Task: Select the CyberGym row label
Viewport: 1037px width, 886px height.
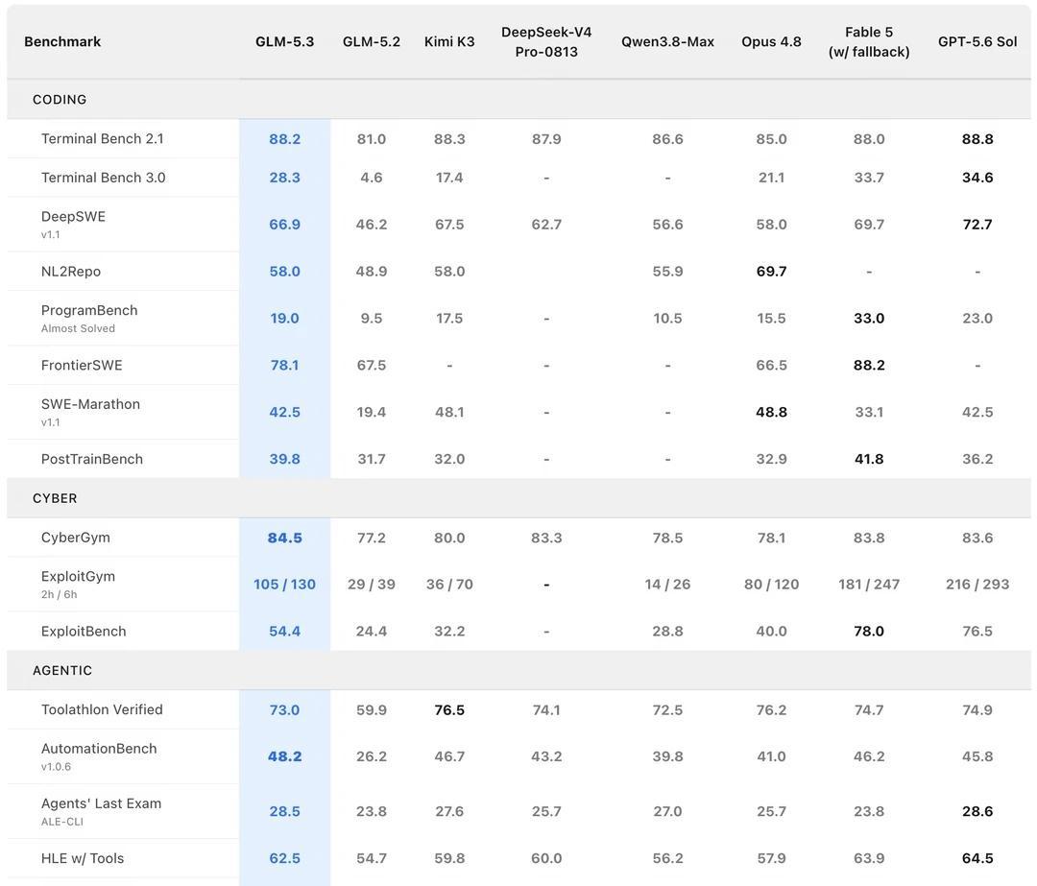Action: point(76,538)
